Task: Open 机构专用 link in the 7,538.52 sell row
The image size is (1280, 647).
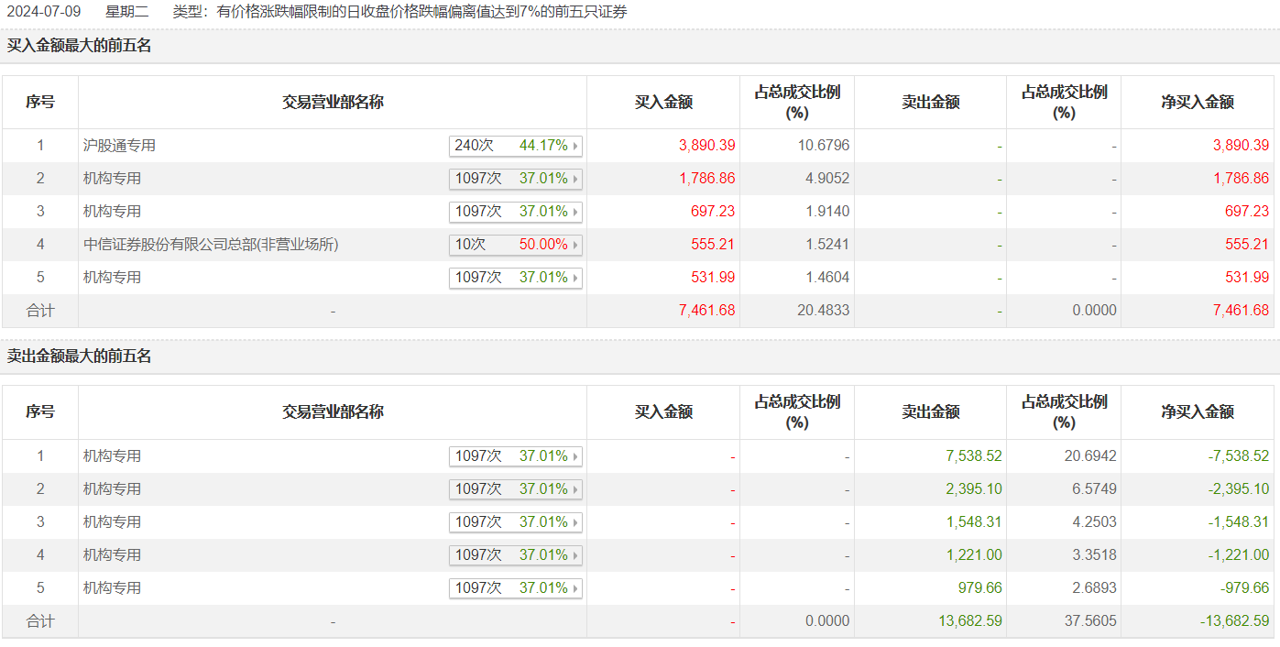Action: [112, 456]
